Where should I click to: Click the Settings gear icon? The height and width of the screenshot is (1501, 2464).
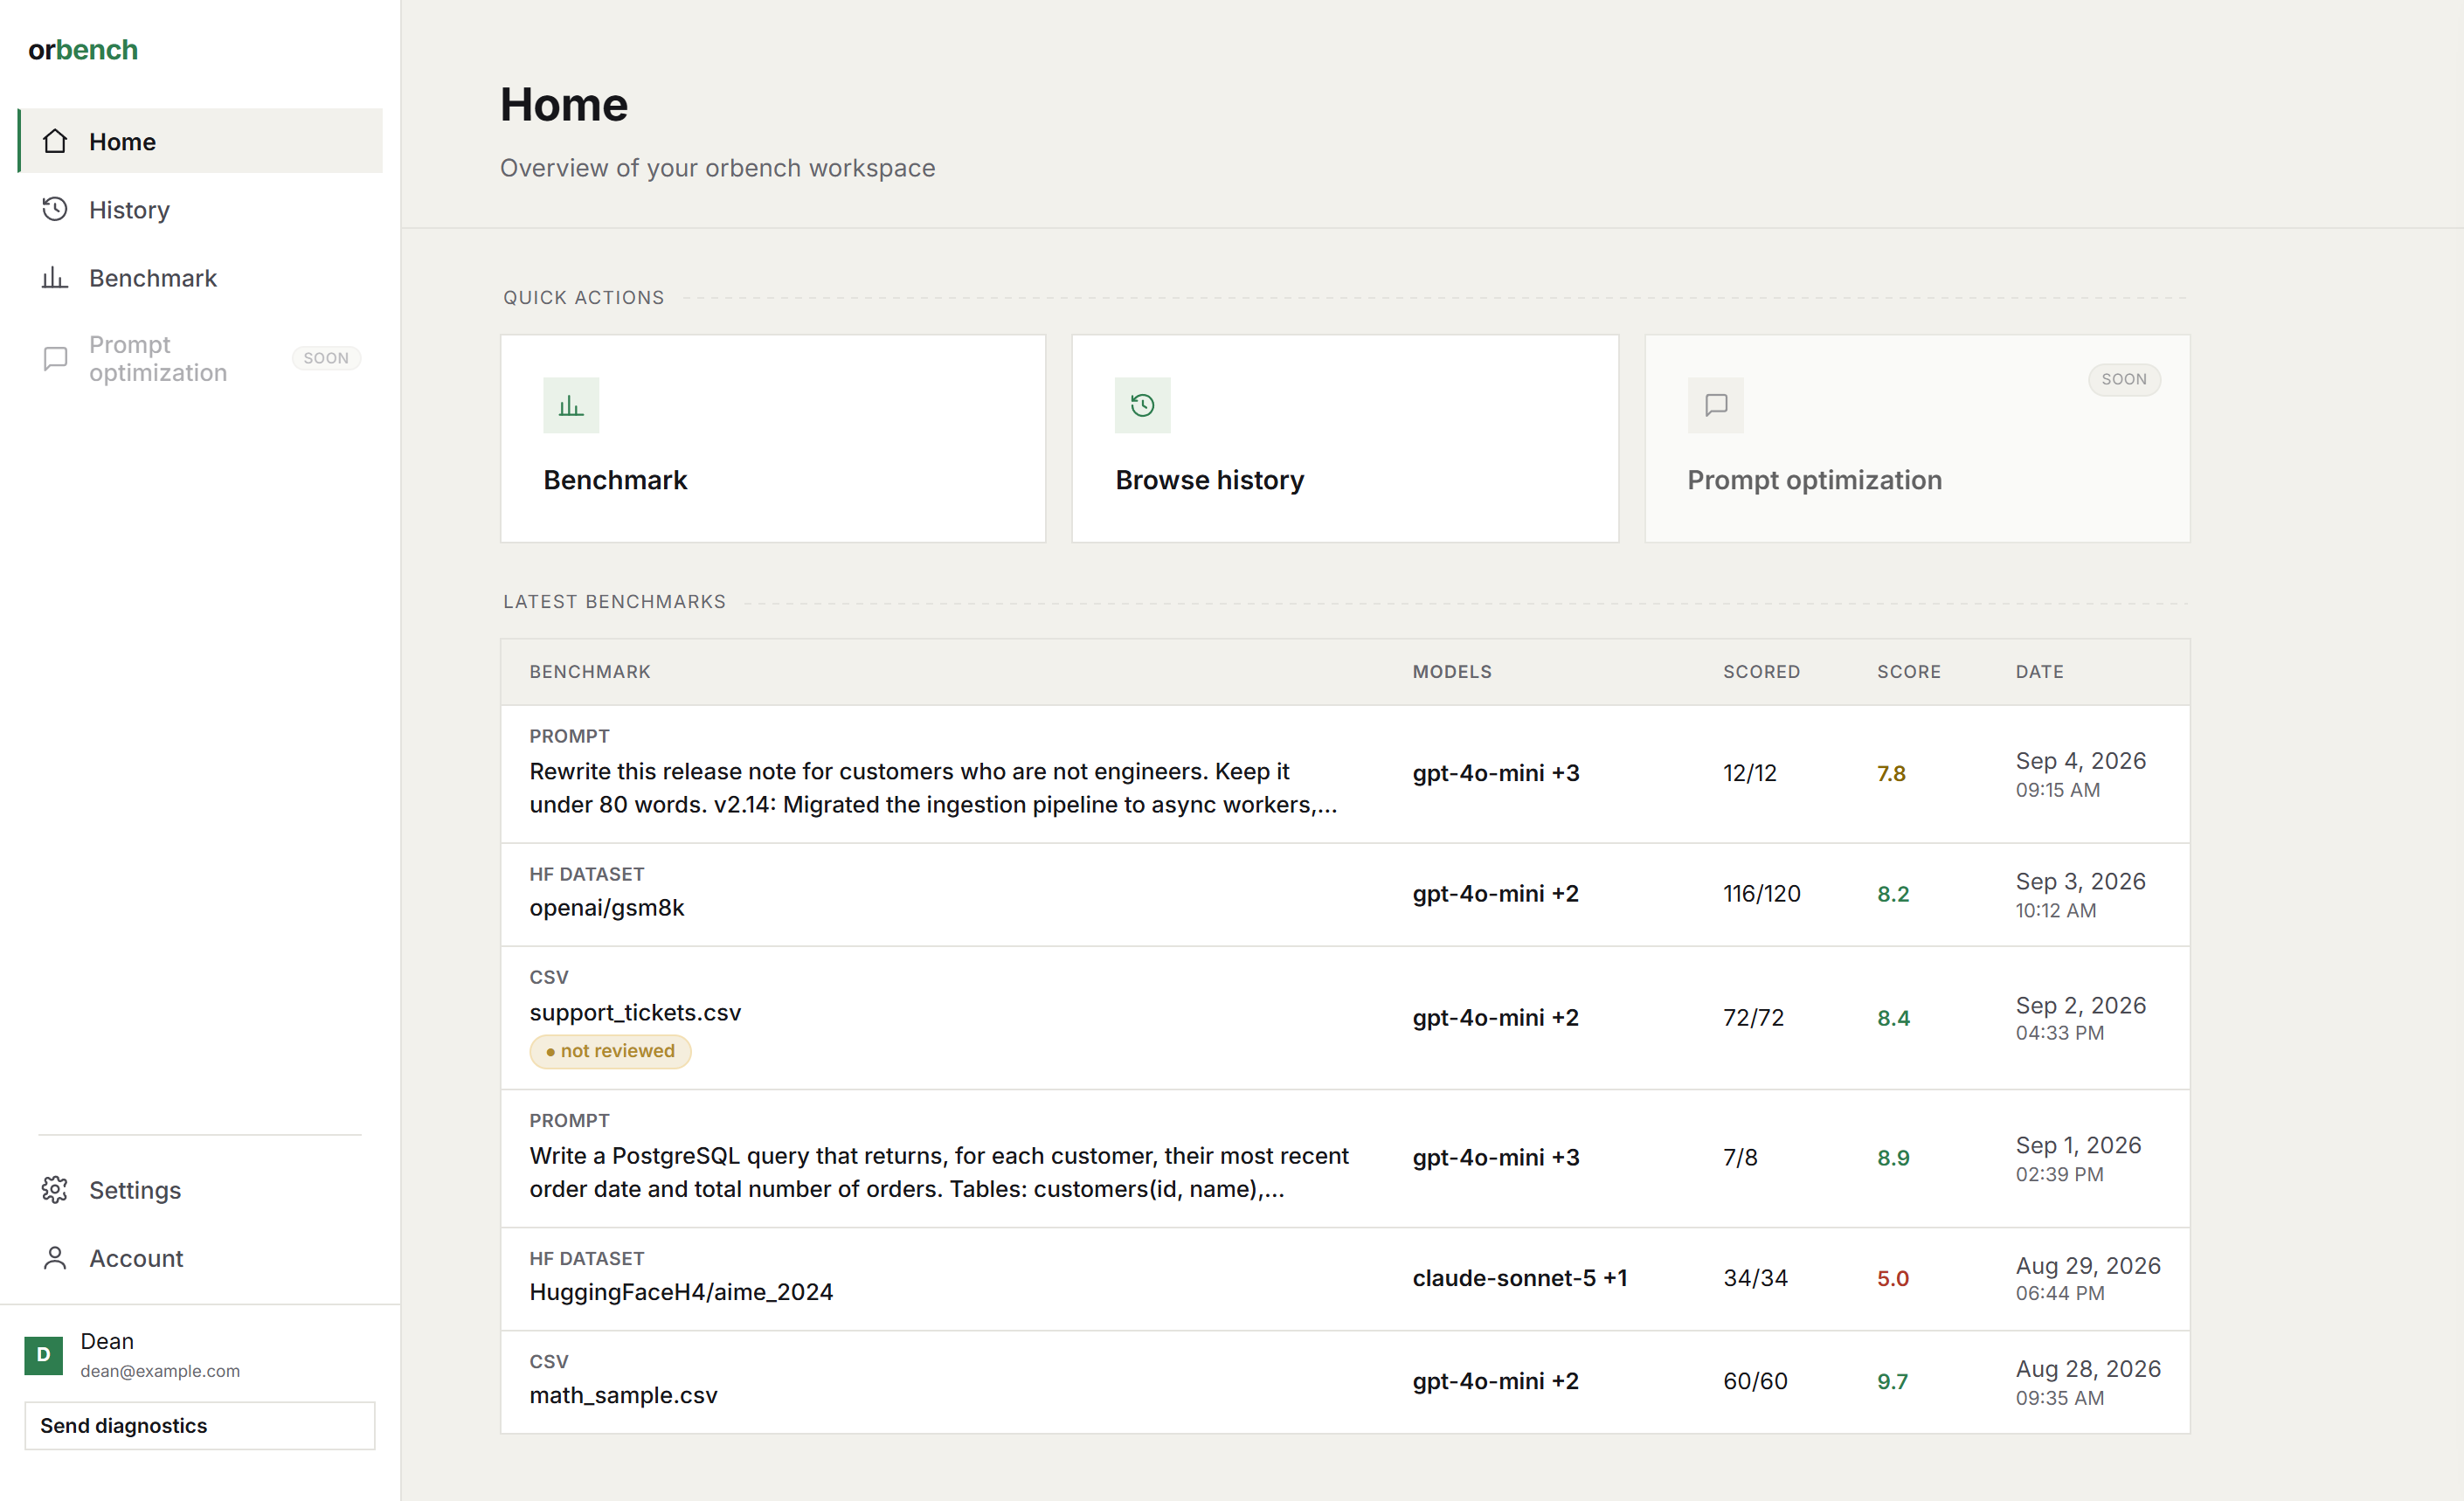coord(55,1189)
